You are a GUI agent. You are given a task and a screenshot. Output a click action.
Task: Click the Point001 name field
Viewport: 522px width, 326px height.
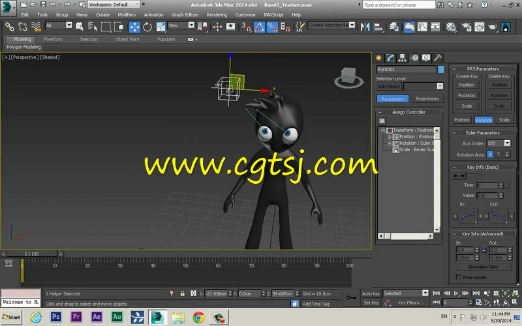pos(406,69)
